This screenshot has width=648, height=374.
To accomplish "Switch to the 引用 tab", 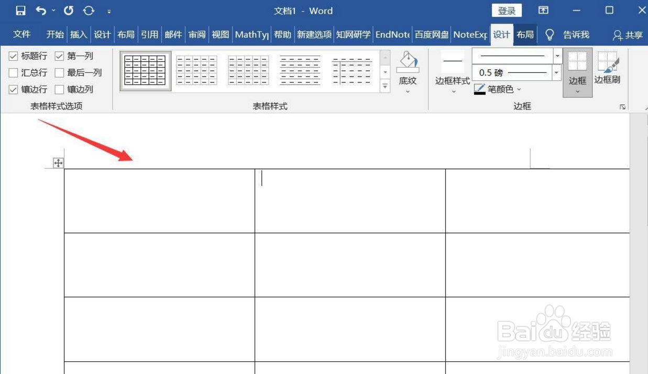I will (x=149, y=34).
